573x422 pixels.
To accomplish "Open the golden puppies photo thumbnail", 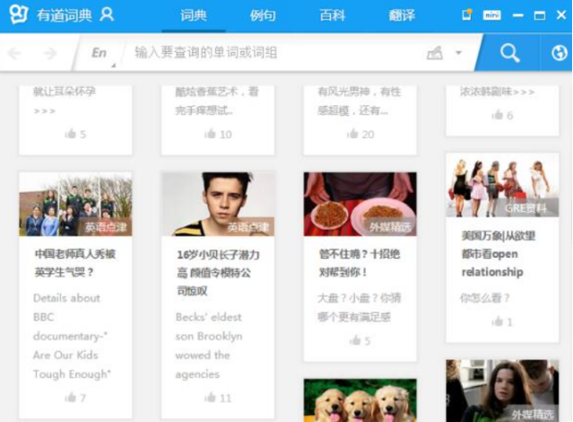I will 360,400.
